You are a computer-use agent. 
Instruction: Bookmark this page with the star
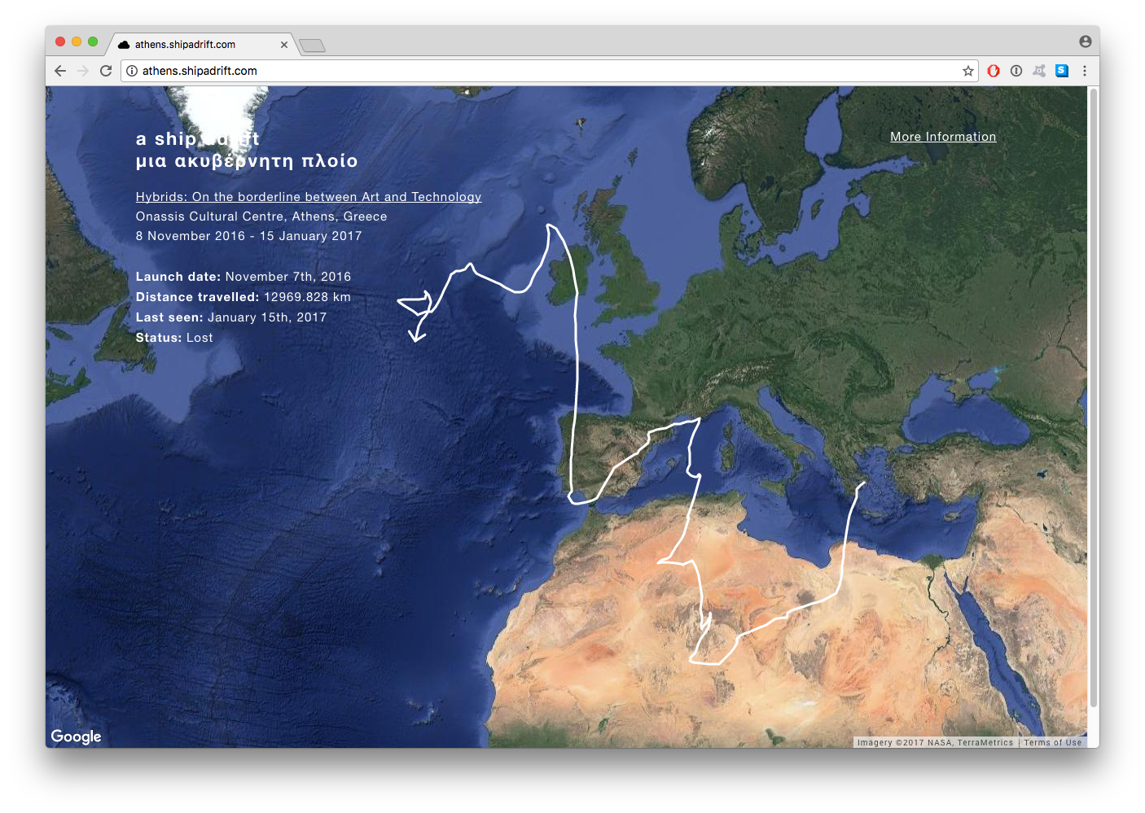coord(967,71)
